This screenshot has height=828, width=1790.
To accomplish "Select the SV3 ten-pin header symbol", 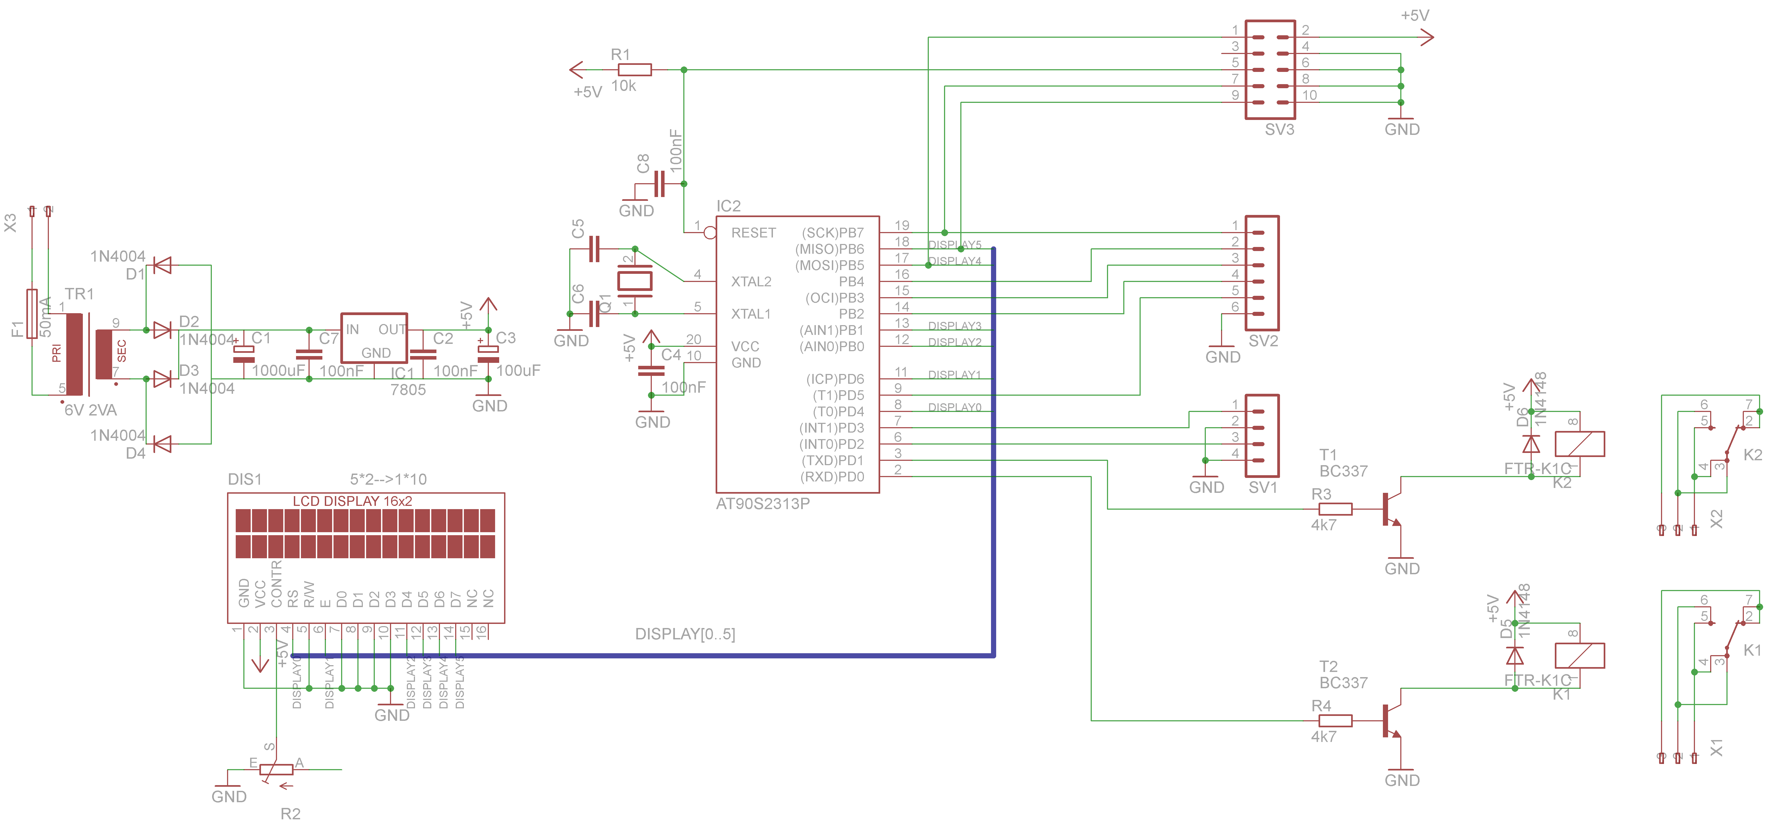I will [x=1270, y=69].
